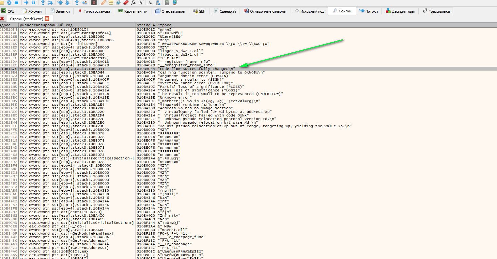Viewport: 497px width, 259px height.
Task: Open the Labels list icon
Action: coord(118,3)
